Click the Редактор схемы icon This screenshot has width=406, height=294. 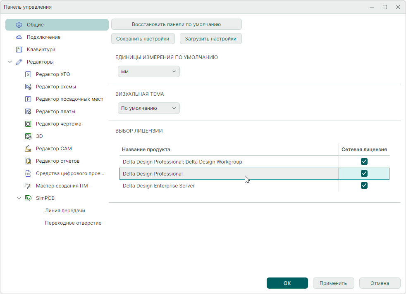click(x=28, y=87)
